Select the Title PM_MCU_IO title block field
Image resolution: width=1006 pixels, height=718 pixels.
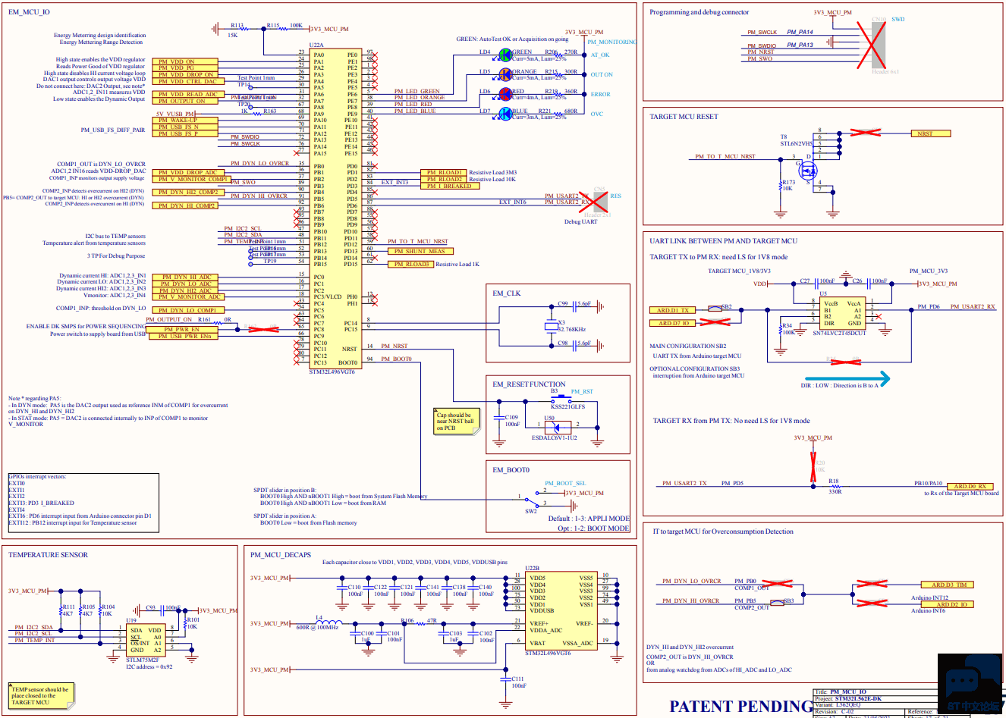point(841,691)
